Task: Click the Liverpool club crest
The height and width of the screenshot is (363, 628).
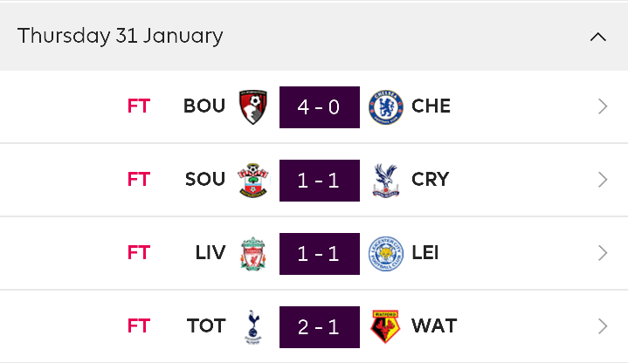Action: pyautogui.click(x=253, y=254)
